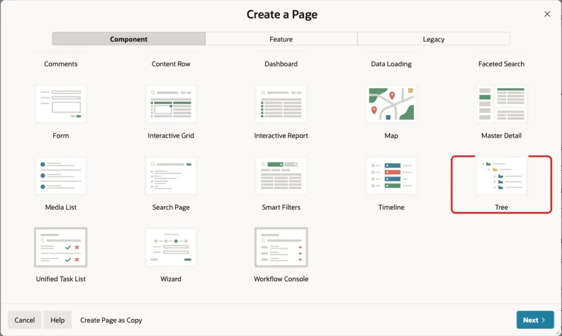Select the Media List icon
The height and width of the screenshot is (336, 562).
pos(60,175)
